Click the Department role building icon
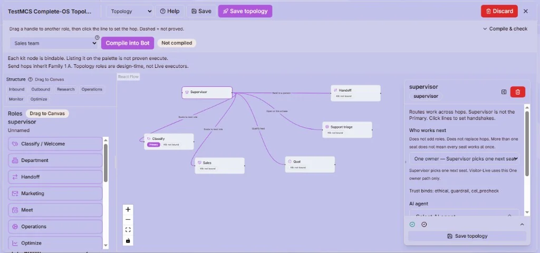Image resolution: width=540 pixels, height=253 pixels. [x=15, y=160]
